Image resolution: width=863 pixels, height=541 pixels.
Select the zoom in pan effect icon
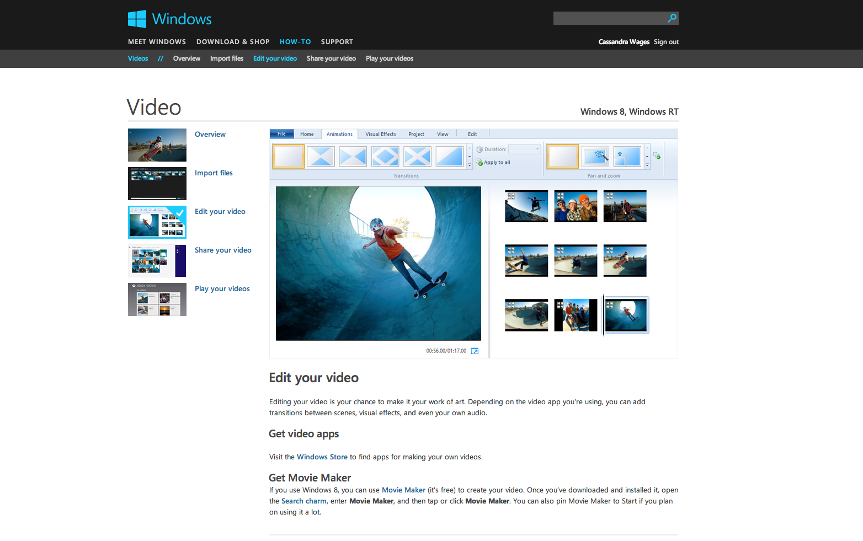click(x=628, y=156)
